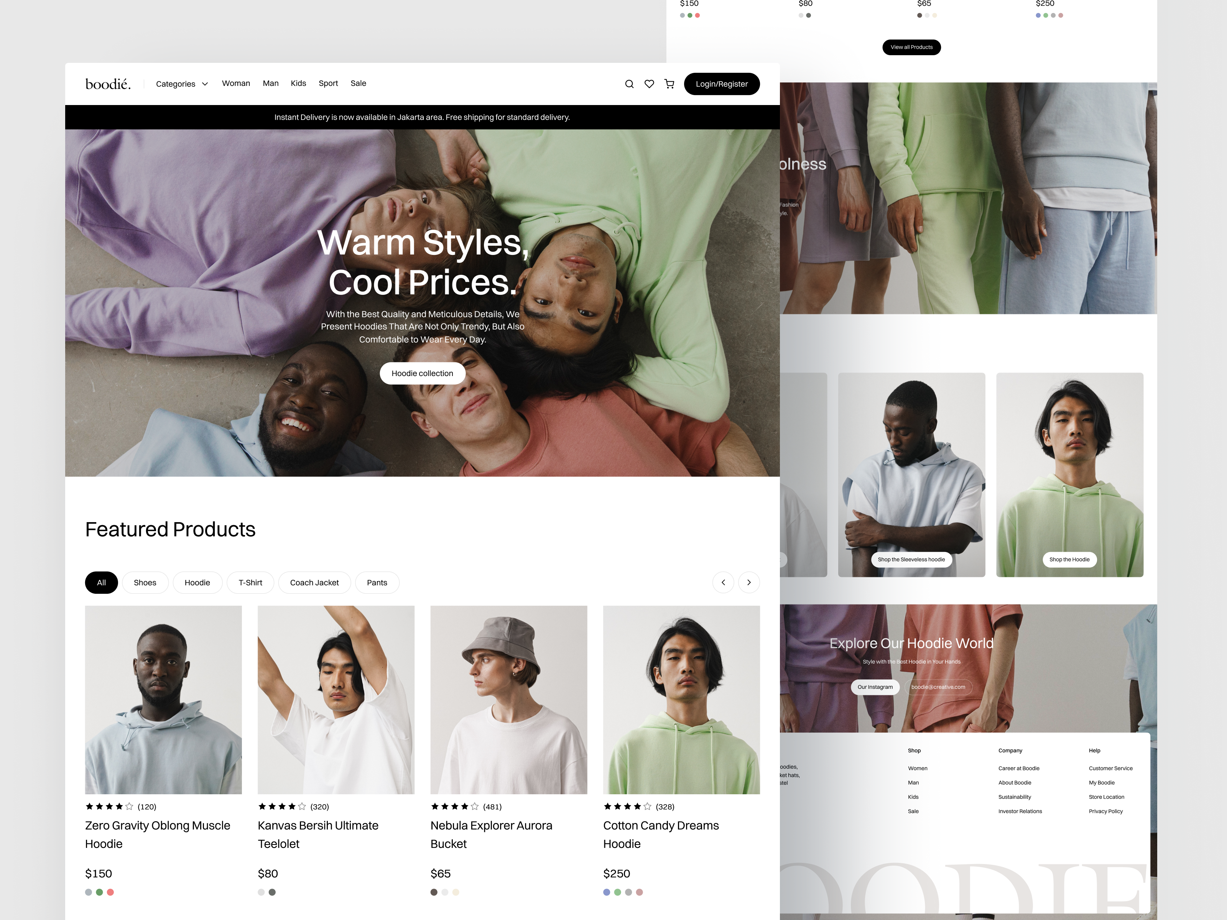
Task: Click the star rating on Nebula Explorer Aurora Bucket
Action: click(454, 807)
